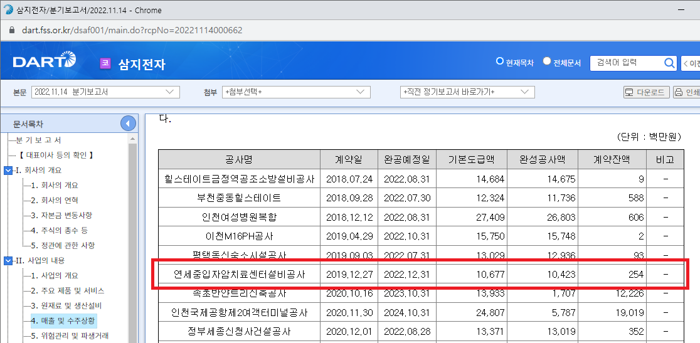Click the 10,423 완성공사액 value
Screen dimensions: 700x343
coord(560,275)
